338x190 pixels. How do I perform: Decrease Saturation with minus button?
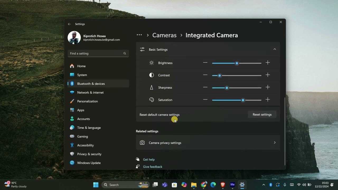[x=205, y=100]
